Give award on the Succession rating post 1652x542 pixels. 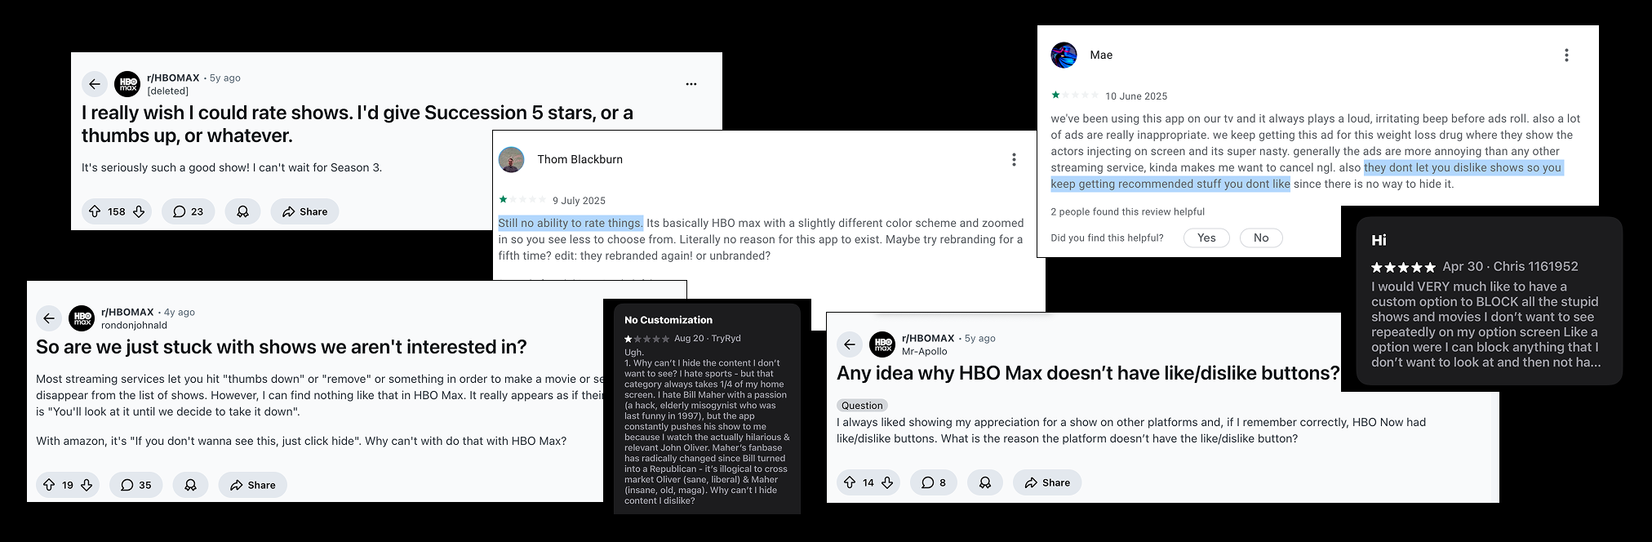coord(242,211)
